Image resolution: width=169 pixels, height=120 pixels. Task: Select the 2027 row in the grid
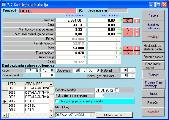(x=26, y=97)
